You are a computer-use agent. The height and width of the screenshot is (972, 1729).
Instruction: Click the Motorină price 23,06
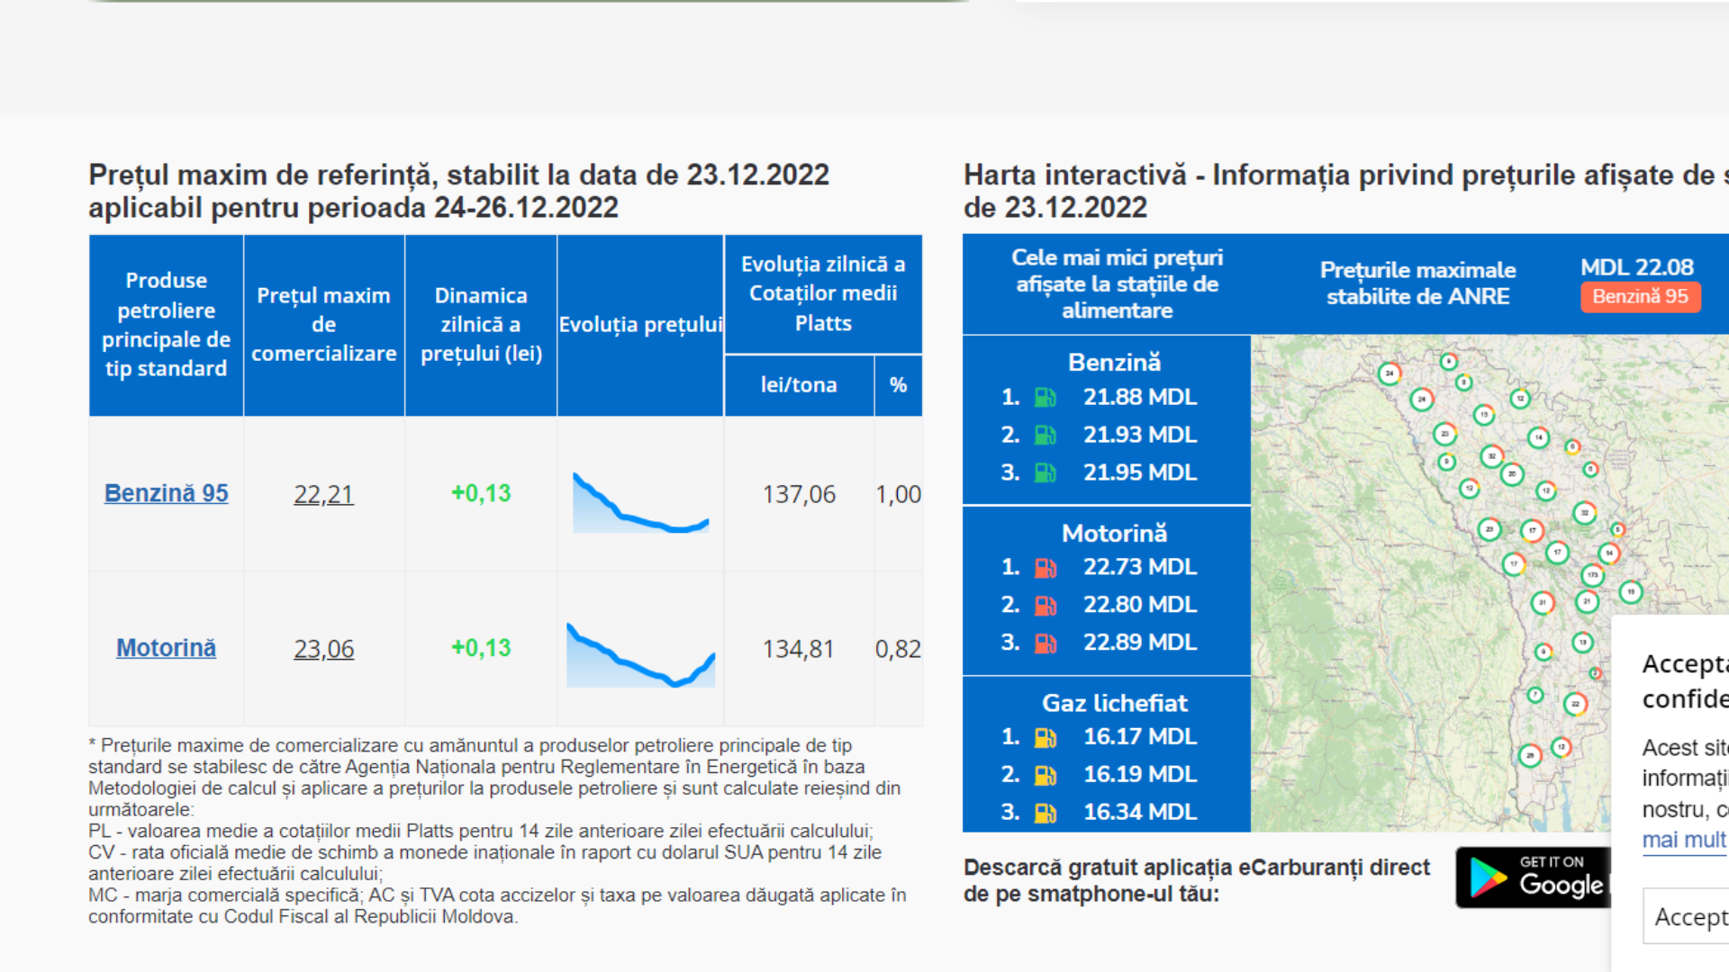click(x=323, y=649)
